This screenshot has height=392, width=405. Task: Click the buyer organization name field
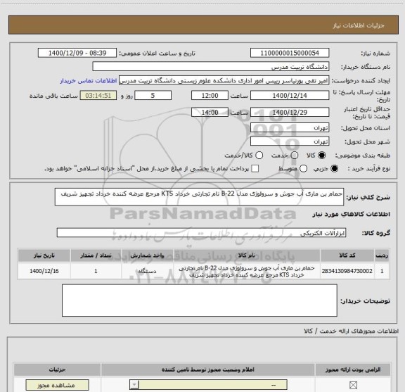pyautogui.click(x=211, y=67)
